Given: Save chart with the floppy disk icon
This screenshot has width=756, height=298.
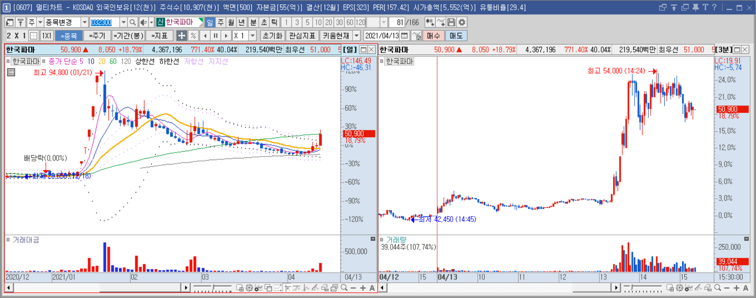Looking at the screenshot, I should click(451, 22).
